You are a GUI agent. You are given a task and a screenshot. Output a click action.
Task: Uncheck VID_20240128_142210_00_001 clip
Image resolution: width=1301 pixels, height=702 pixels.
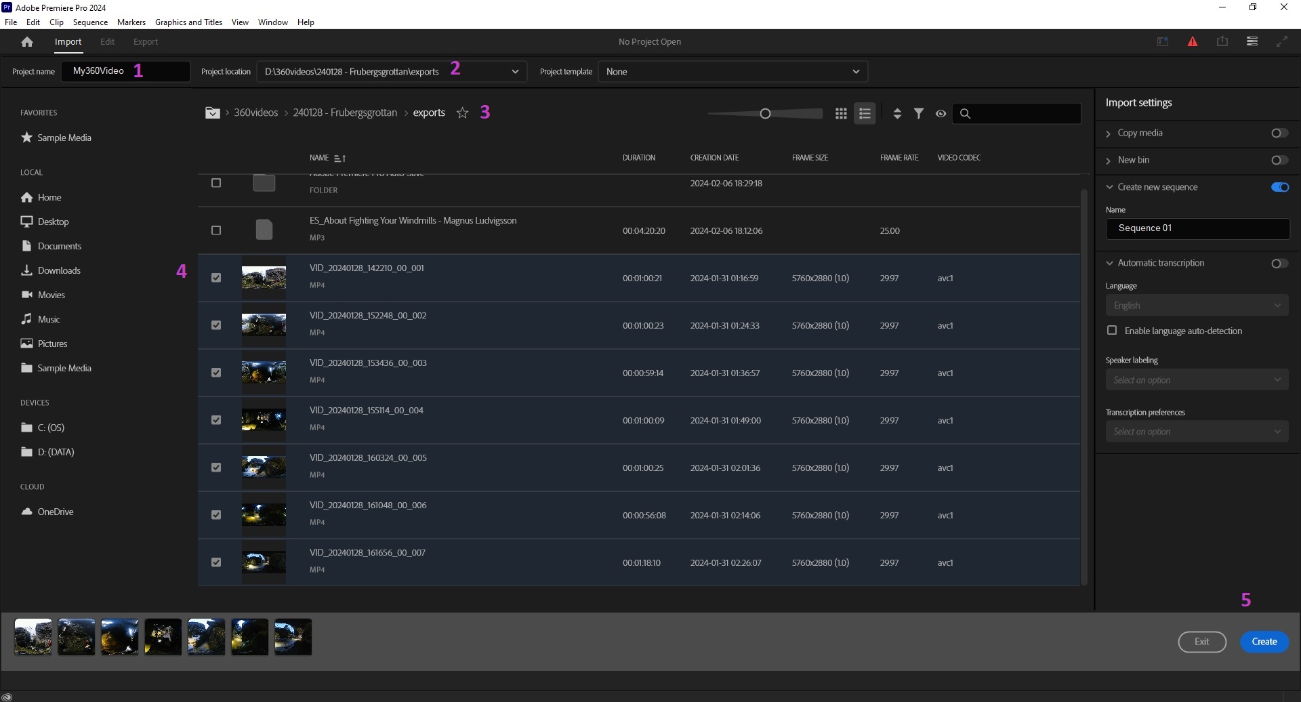pos(216,278)
